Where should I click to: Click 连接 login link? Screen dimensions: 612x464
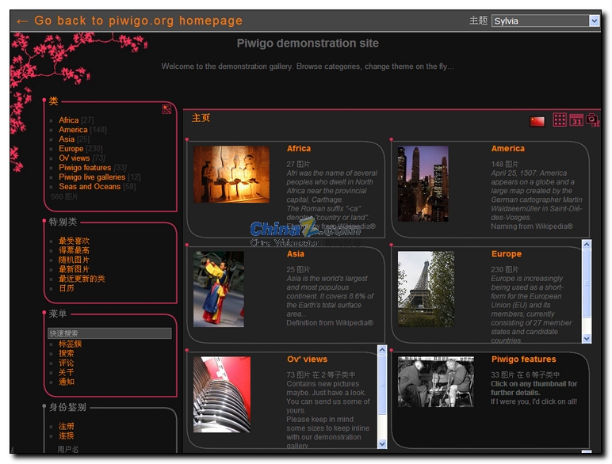click(67, 435)
